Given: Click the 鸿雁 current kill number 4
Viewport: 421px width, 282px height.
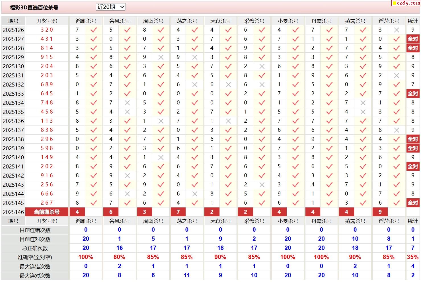Looking at the screenshot, I should pyautogui.click(x=77, y=212).
